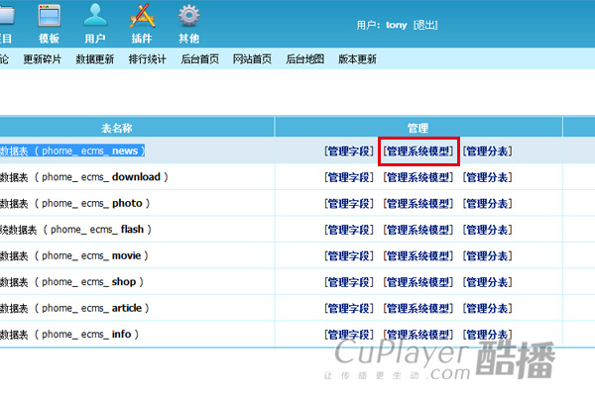The image size is (595, 396).
Task: Open 管理字段 for the photo table
Action: click(348, 203)
